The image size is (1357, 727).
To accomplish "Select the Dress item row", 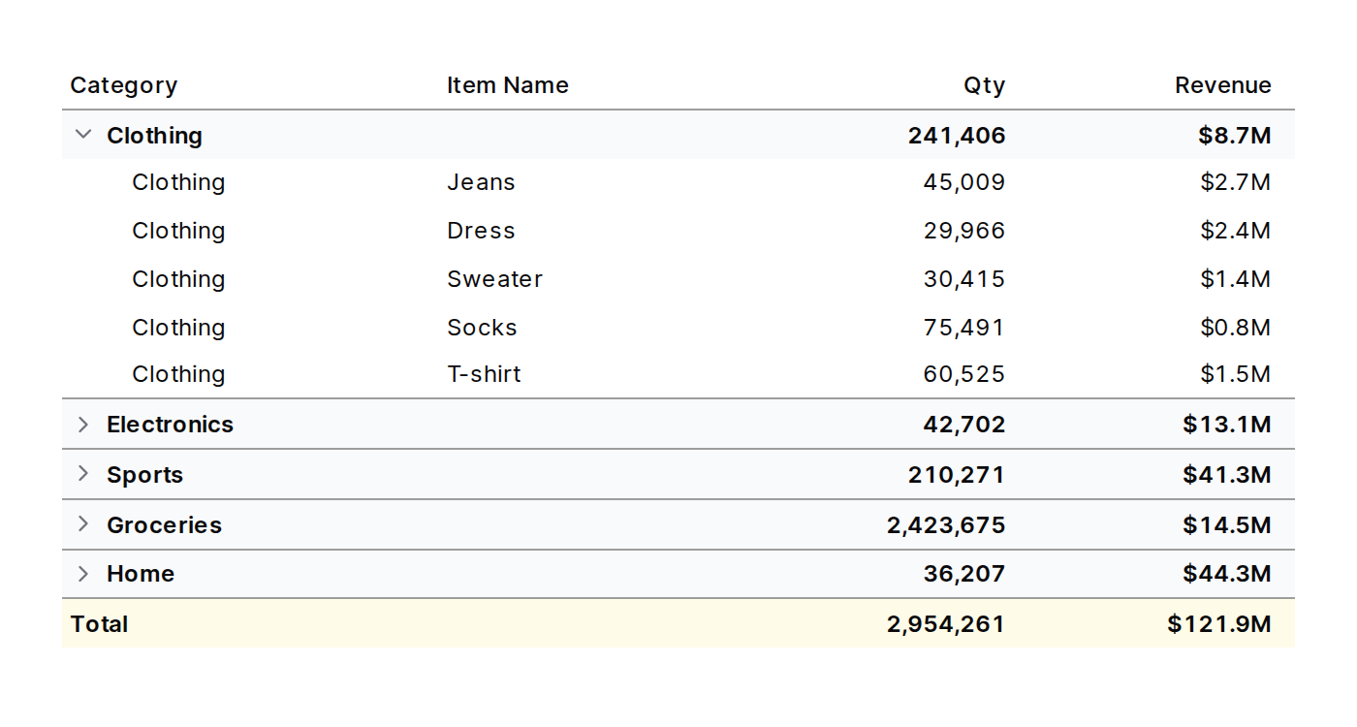I will (481, 231).
